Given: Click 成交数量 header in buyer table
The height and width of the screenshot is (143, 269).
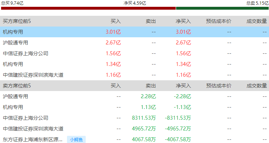Looking at the screenshot, I should [257, 21].
